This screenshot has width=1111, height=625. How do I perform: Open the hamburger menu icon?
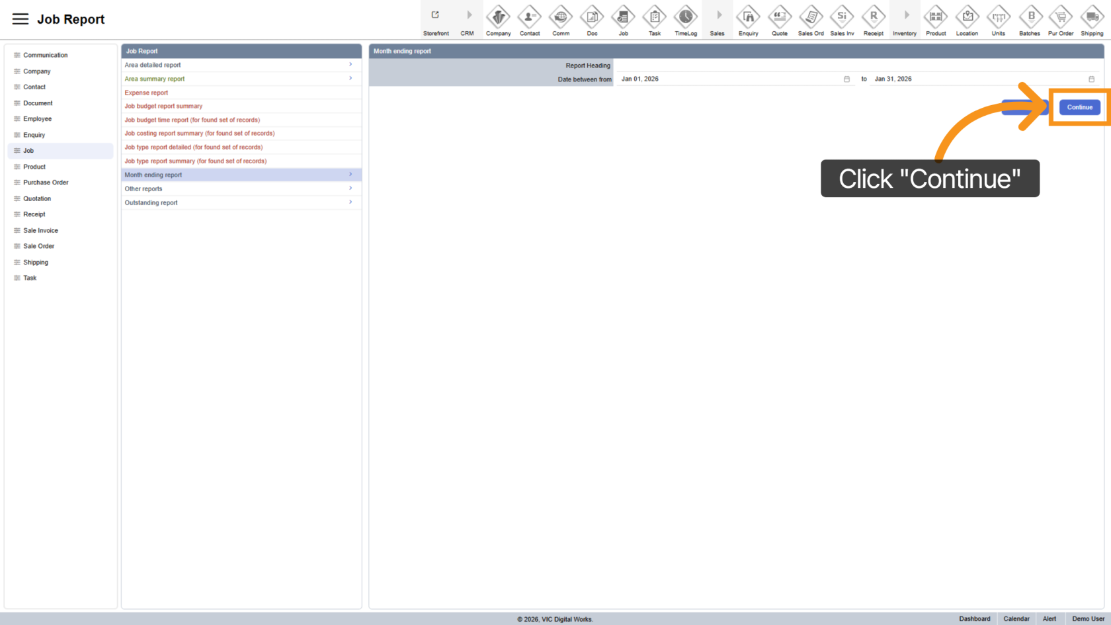[21, 19]
